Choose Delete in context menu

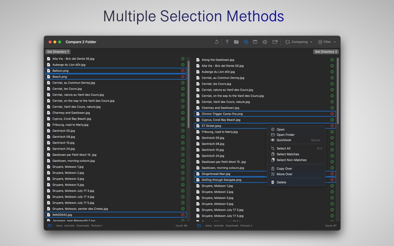(296, 182)
